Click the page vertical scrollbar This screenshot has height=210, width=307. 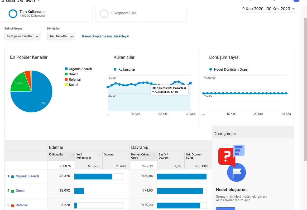point(305,90)
